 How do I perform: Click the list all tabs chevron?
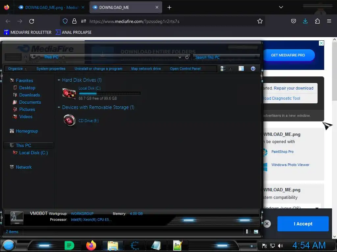click(x=281, y=7)
